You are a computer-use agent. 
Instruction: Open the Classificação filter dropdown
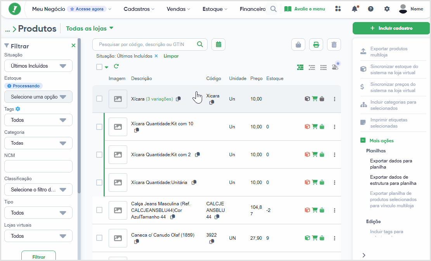click(38, 189)
